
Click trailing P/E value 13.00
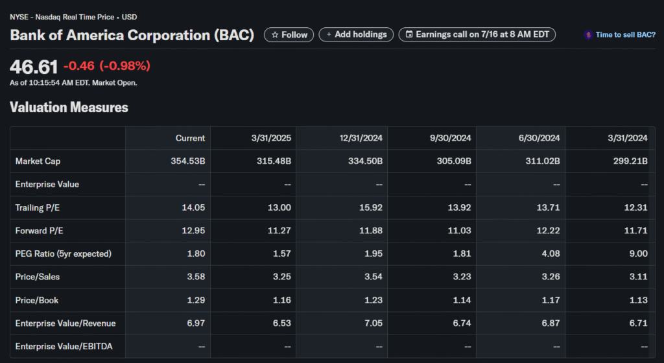coord(279,207)
